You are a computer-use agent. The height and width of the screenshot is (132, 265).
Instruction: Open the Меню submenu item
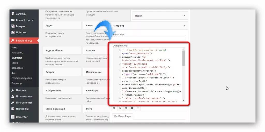point(15,63)
